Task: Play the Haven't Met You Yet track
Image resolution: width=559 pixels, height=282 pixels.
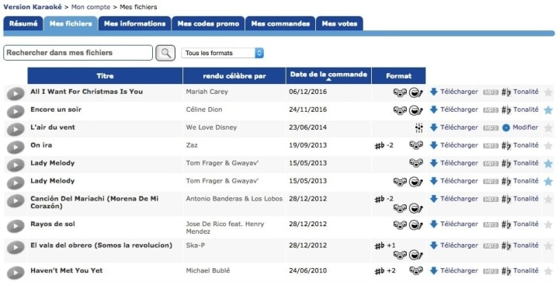Action: (x=16, y=273)
